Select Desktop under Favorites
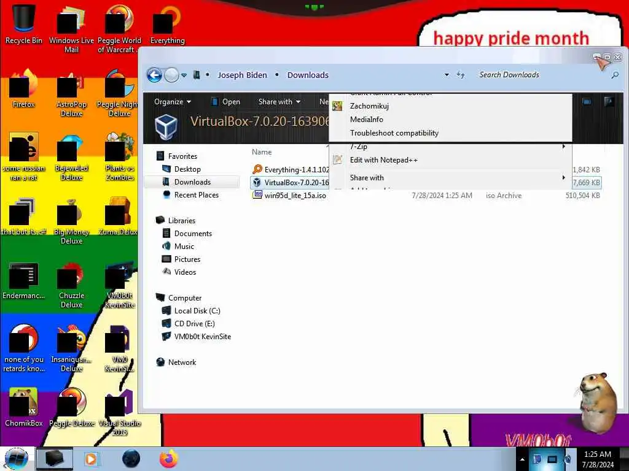 click(187, 169)
